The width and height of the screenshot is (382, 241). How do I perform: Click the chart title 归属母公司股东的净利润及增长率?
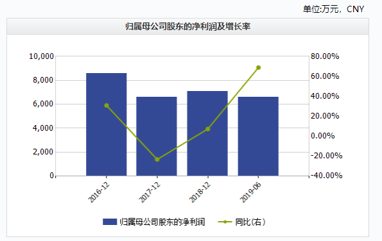[x=188, y=26]
